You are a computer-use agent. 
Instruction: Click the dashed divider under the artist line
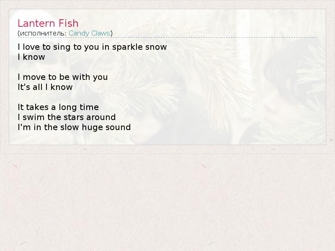(x=167, y=38)
